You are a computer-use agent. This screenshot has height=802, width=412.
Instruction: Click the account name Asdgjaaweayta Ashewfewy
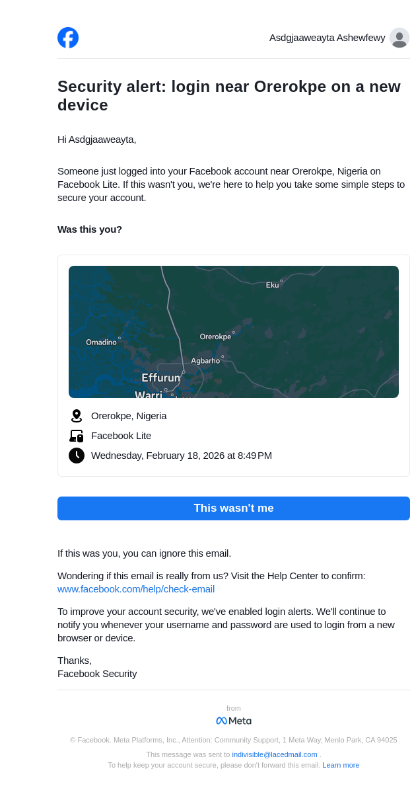point(327,38)
